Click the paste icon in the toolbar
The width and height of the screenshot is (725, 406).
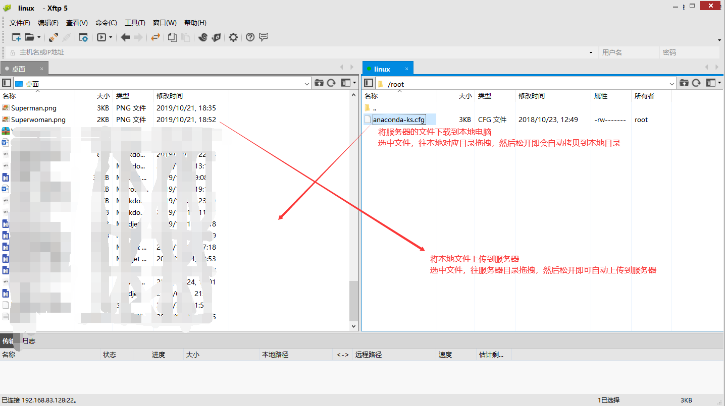[185, 37]
